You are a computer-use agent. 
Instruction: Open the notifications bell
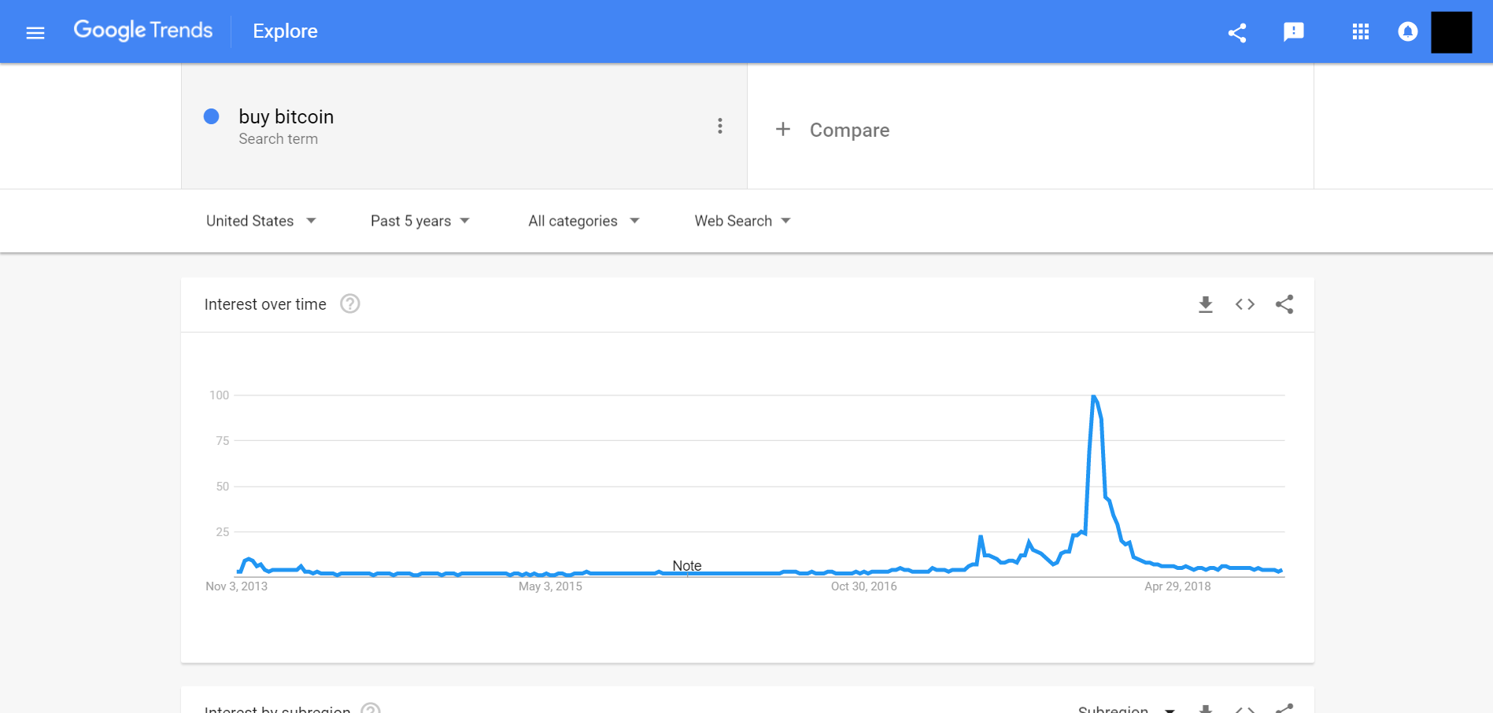(1407, 32)
